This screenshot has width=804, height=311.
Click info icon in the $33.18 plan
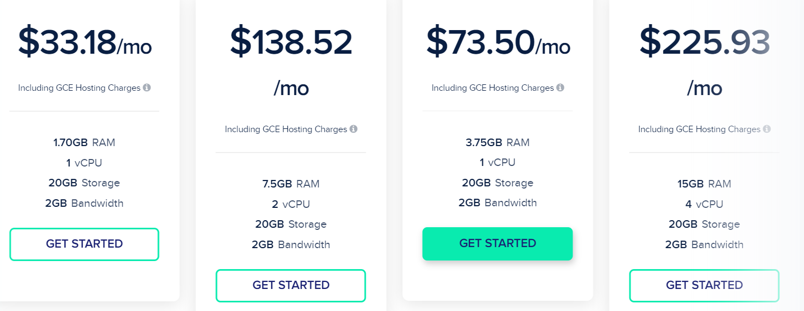click(147, 88)
